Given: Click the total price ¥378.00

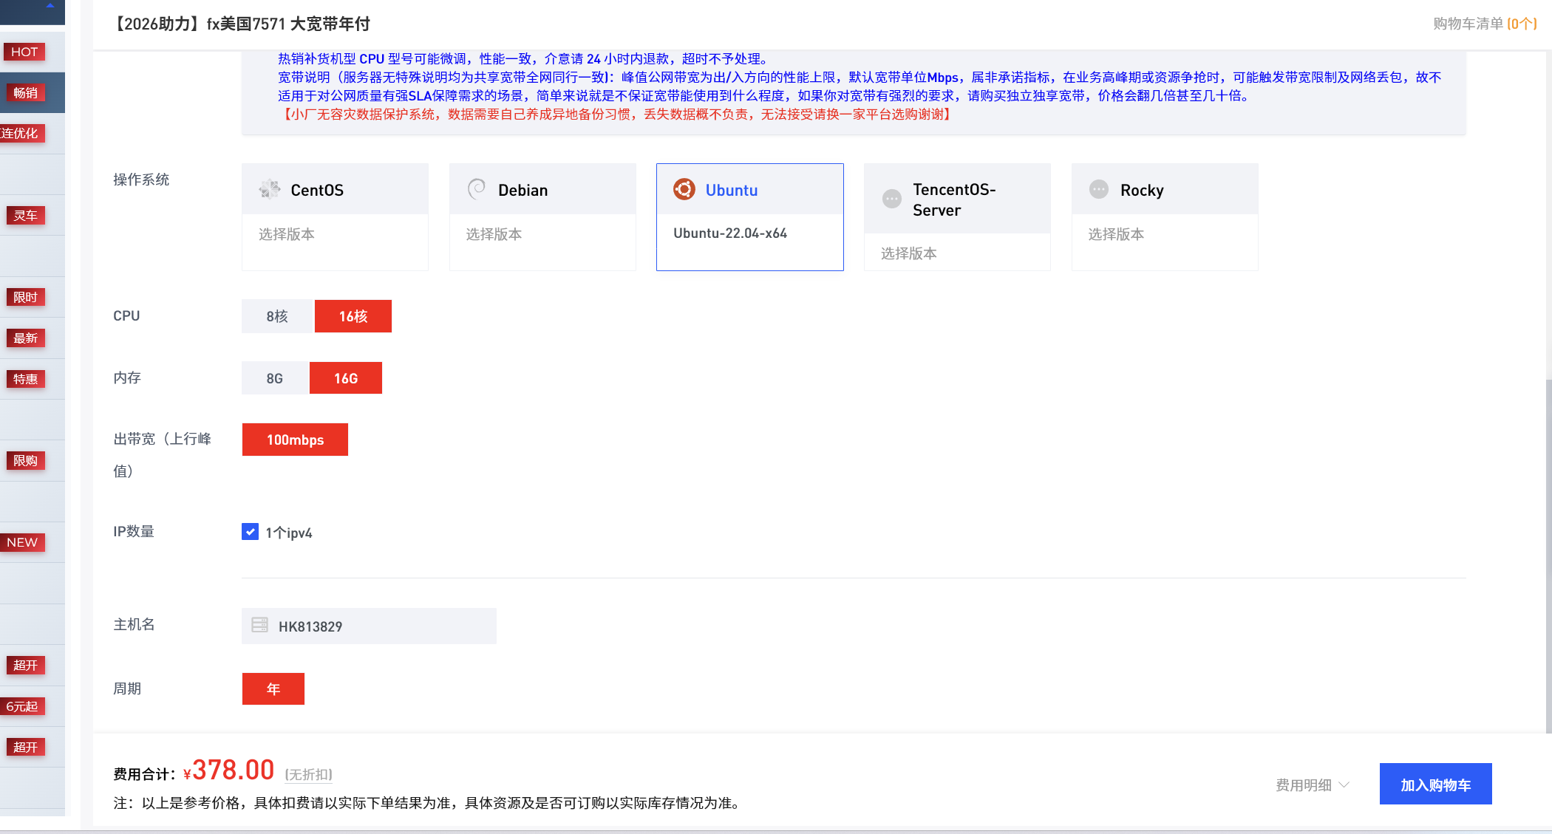Looking at the screenshot, I should pyautogui.click(x=229, y=770).
